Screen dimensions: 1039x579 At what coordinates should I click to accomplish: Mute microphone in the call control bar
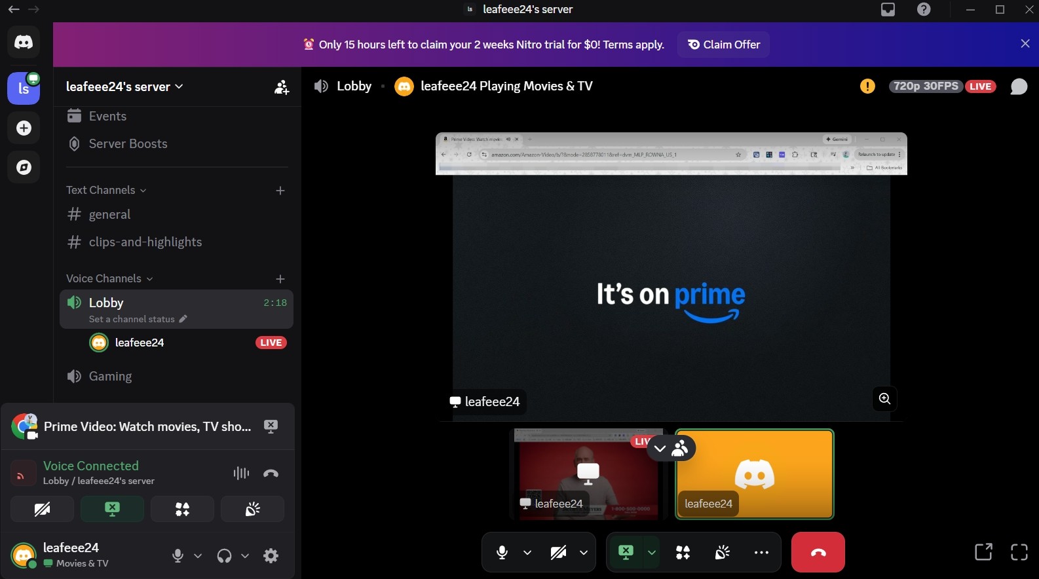click(x=502, y=552)
